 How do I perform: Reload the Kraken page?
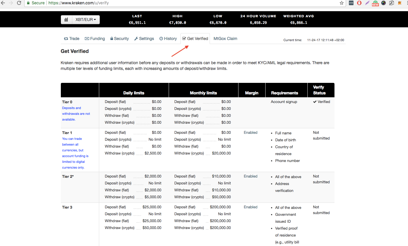[19, 3]
